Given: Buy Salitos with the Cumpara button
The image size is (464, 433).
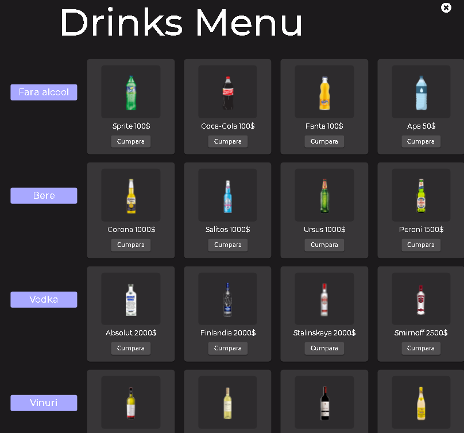Looking at the screenshot, I should [x=227, y=245].
